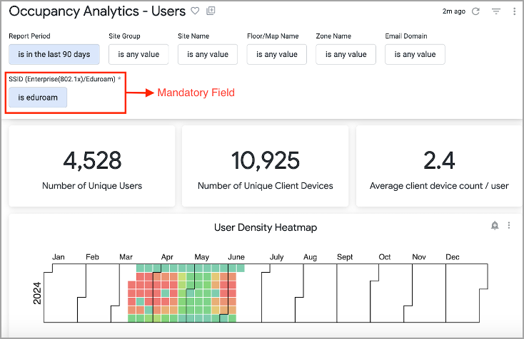Click the 2.4 average client device count value
This screenshot has width=524, height=339.
point(439,161)
